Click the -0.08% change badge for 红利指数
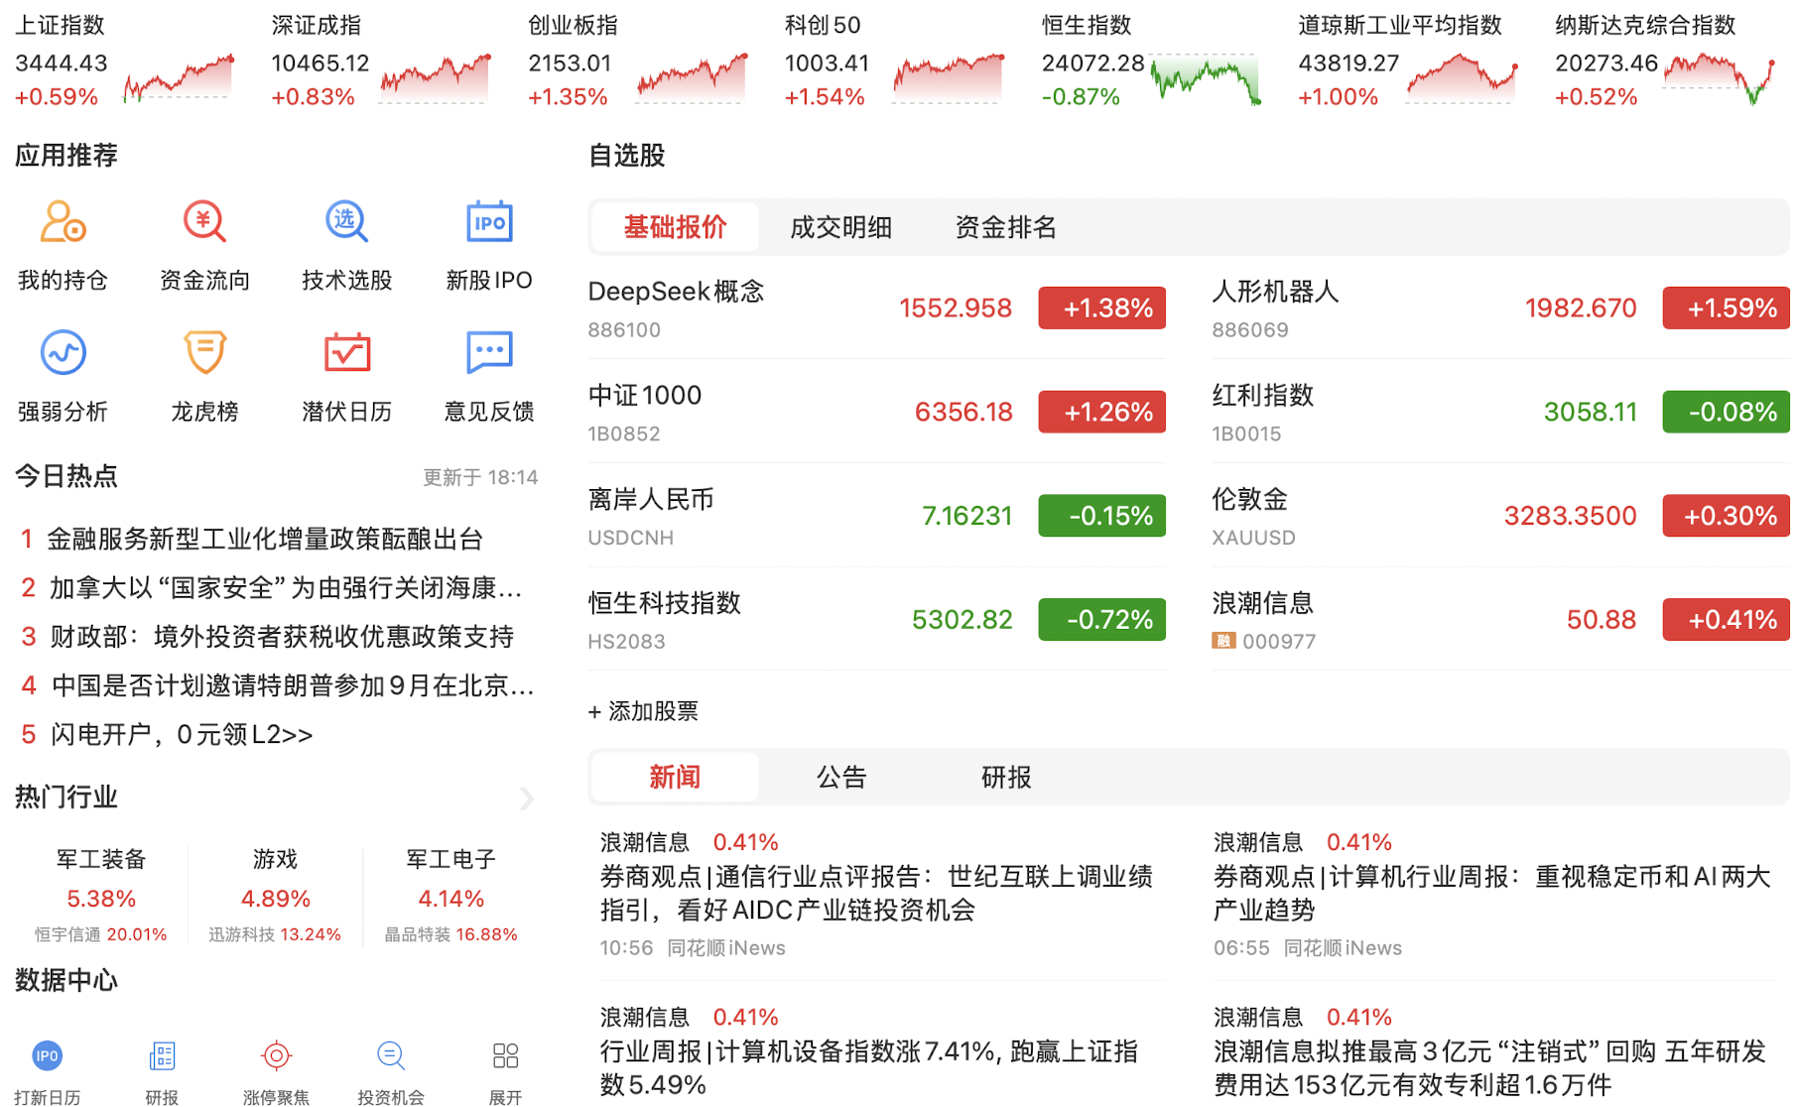Viewport: 1798px width, 1107px height. tap(1726, 412)
